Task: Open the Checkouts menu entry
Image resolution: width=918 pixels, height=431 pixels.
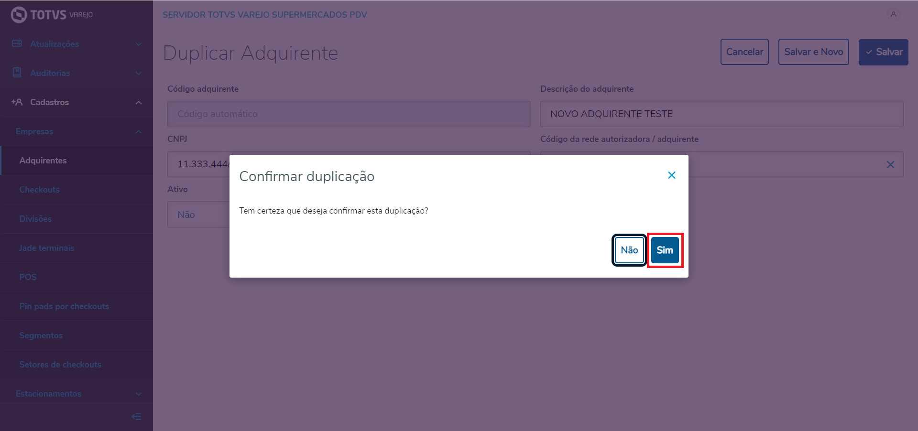Action: point(39,190)
